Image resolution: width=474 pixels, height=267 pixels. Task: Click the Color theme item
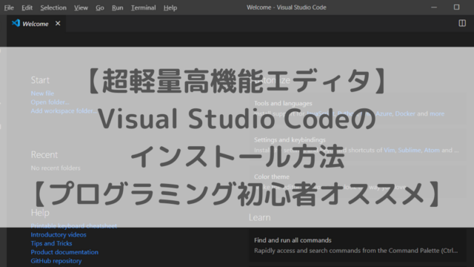click(x=357, y=182)
